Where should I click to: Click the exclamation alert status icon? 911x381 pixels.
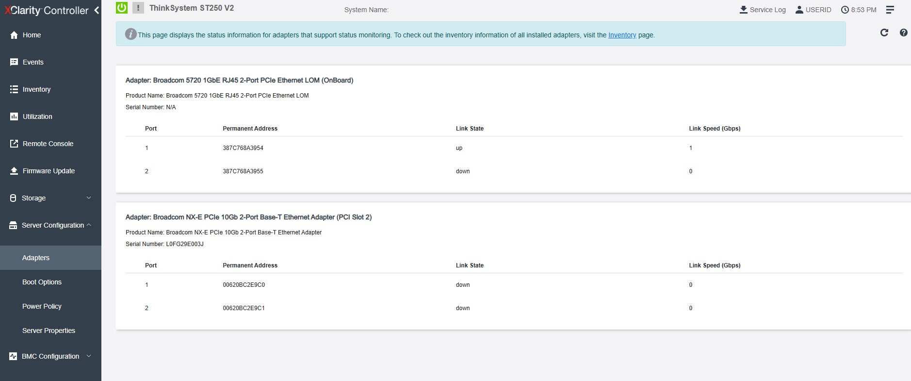[x=138, y=8]
